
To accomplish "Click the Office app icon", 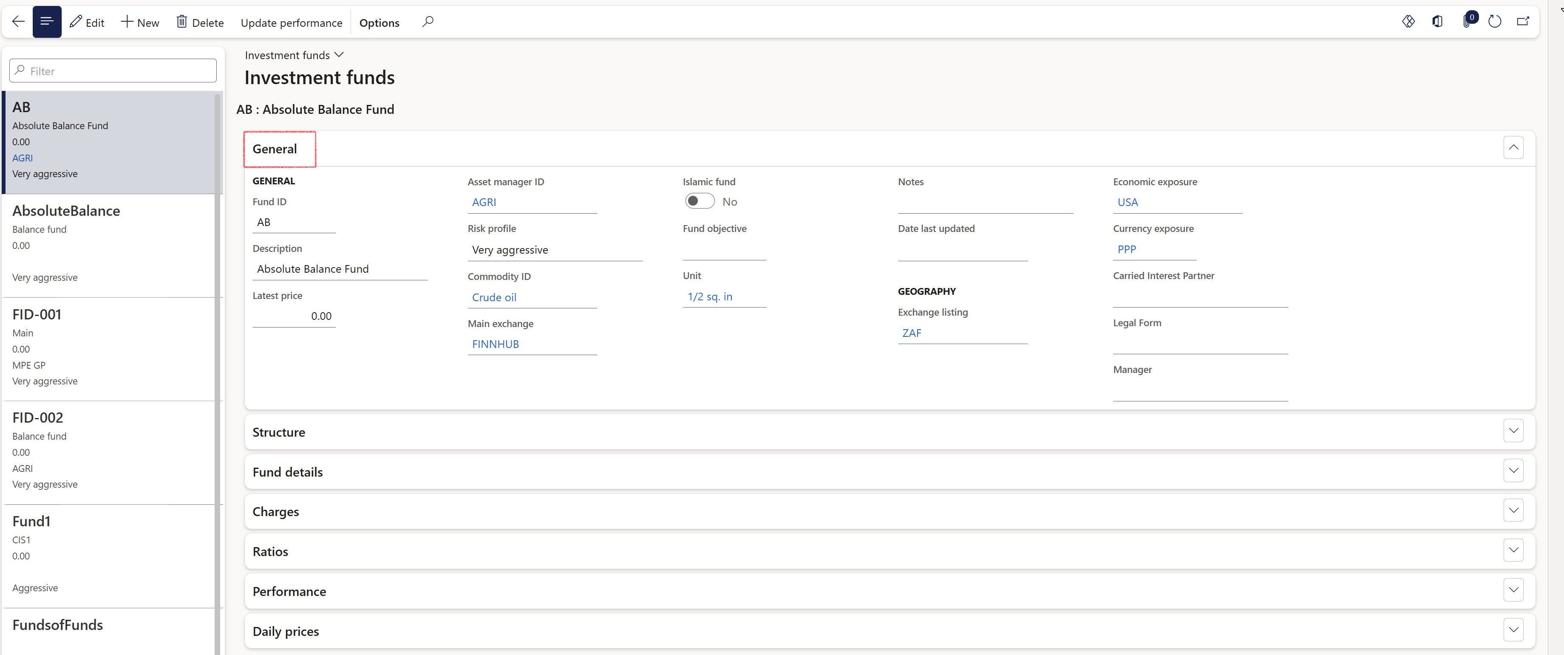I will pos(1437,22).
